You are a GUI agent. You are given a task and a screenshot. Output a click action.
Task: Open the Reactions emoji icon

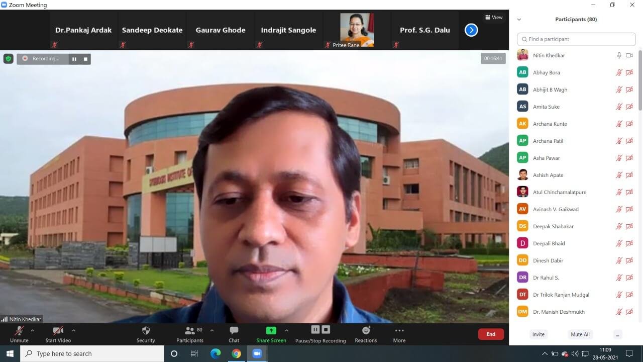coord(366,330)
